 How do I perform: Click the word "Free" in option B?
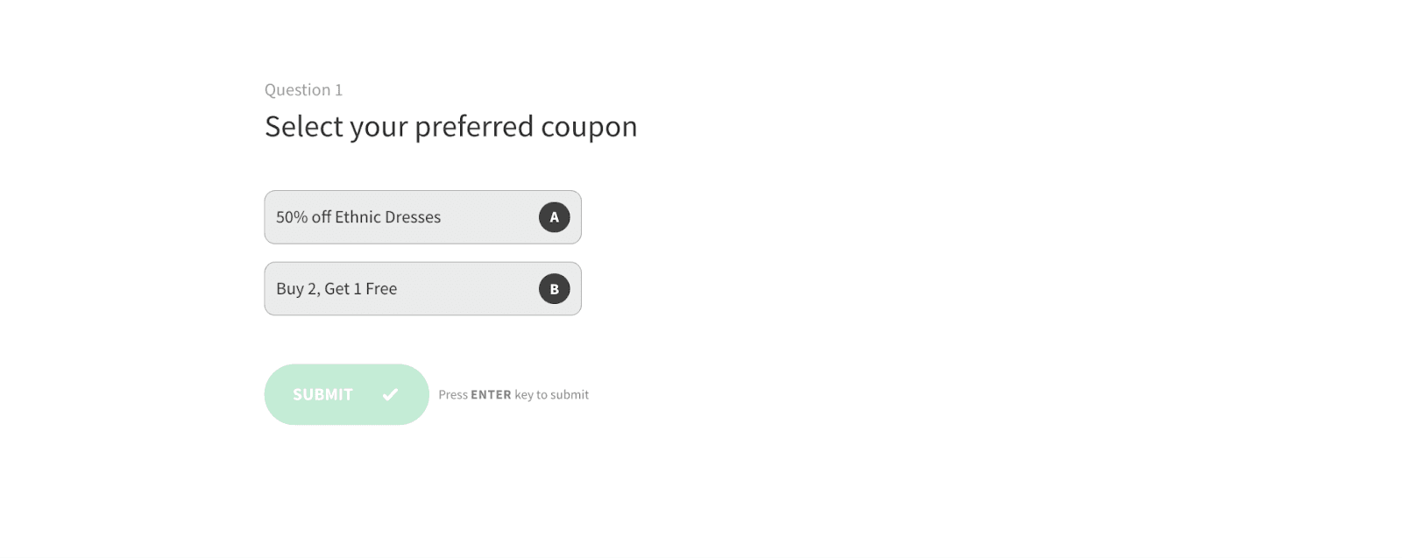[x=381, y=289]
